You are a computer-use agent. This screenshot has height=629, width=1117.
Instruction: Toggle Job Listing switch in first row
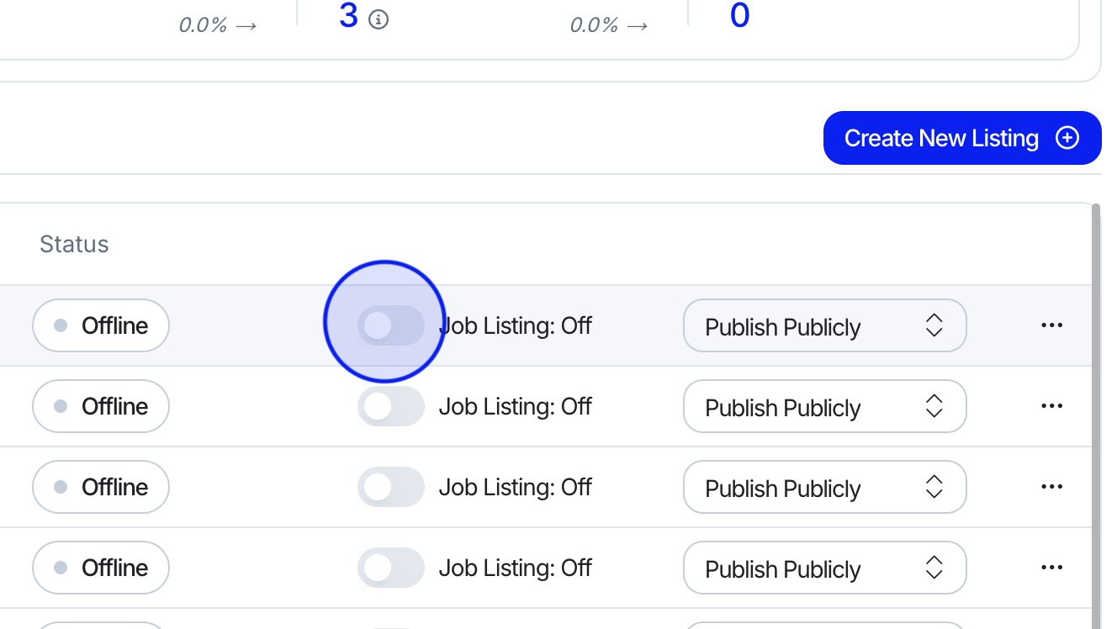coord(390,325)
